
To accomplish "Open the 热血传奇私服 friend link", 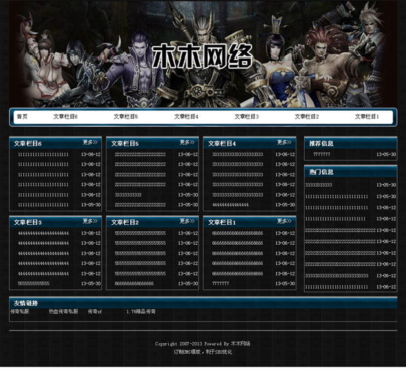I will (x=63, y=311).
